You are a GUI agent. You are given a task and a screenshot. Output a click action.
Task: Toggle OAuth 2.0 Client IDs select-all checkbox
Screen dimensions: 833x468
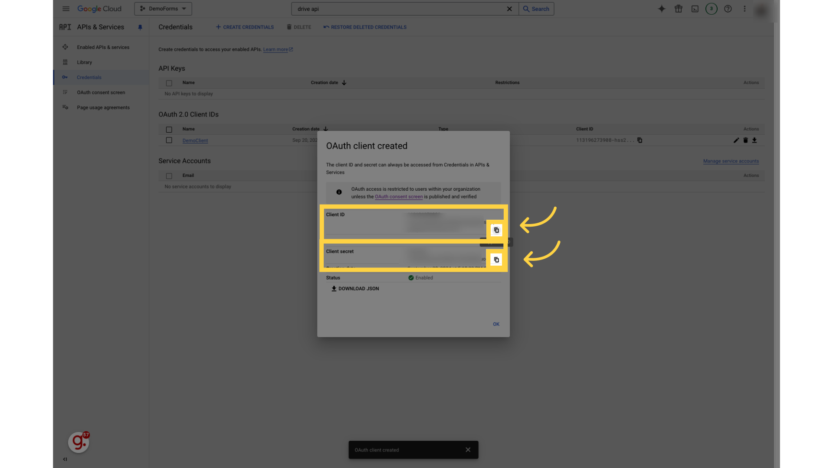tap(169, 130)
